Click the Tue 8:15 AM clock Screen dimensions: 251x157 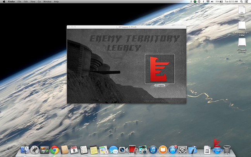click(x=231, y=2)
